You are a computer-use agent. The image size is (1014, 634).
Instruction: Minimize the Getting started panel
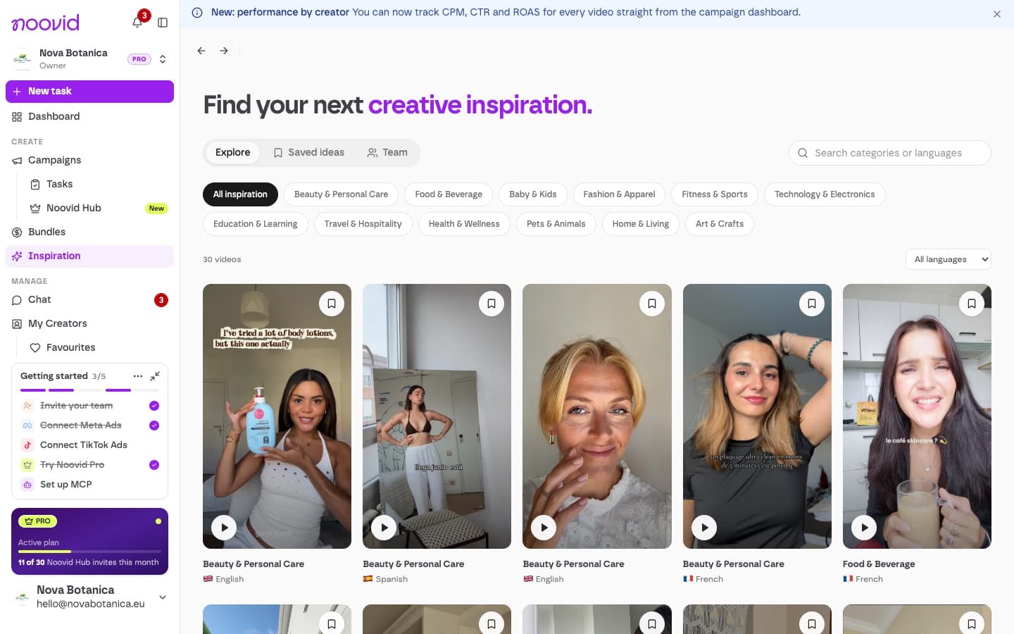point(155,376)
